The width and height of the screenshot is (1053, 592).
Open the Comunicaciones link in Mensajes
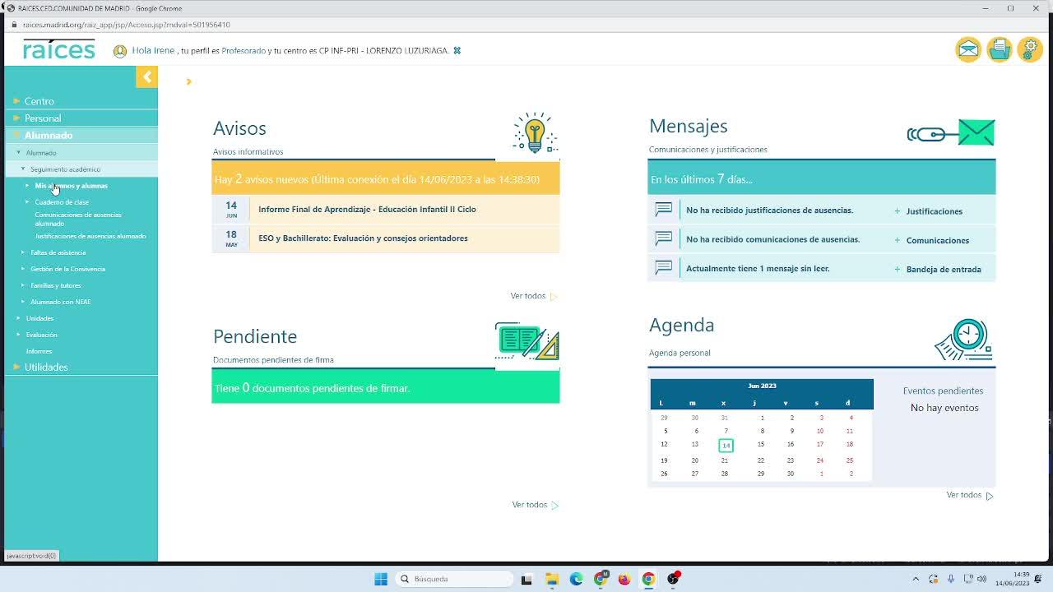click(x=937, y=241)
